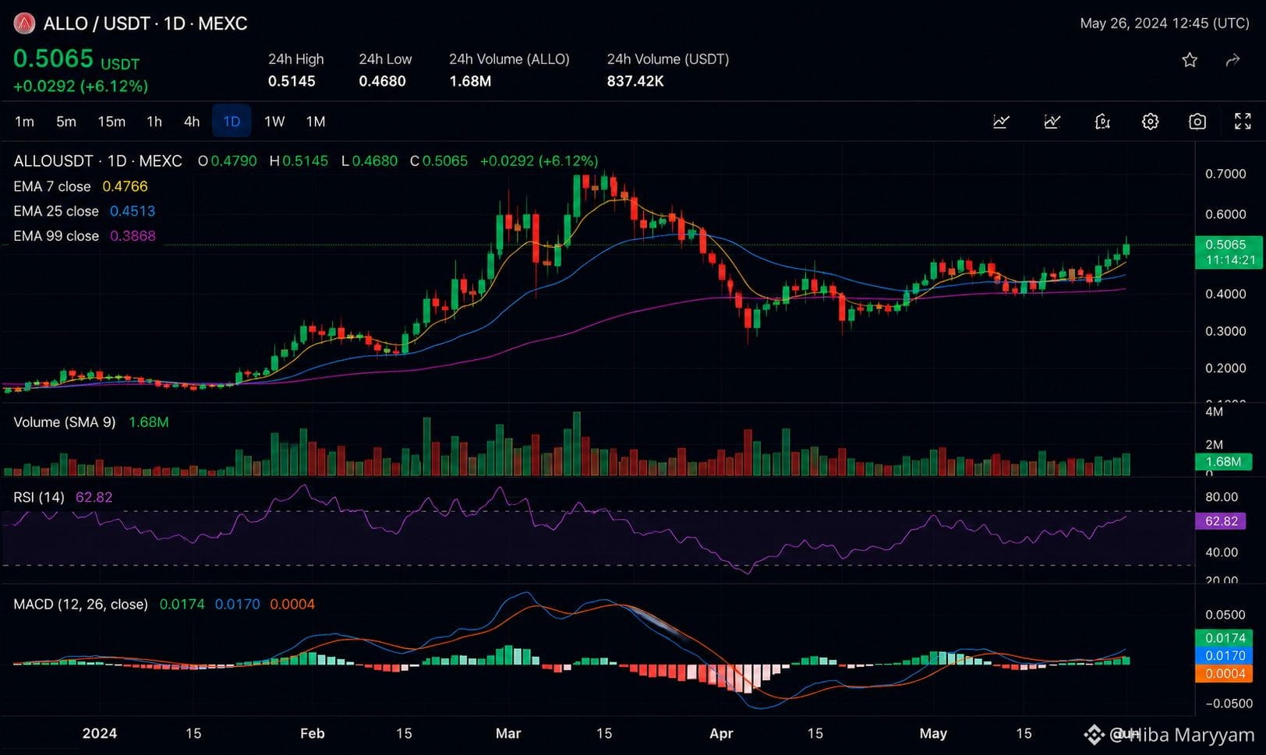
Task: Click the 0.7000 price axis level
Action: (1225, 174)
